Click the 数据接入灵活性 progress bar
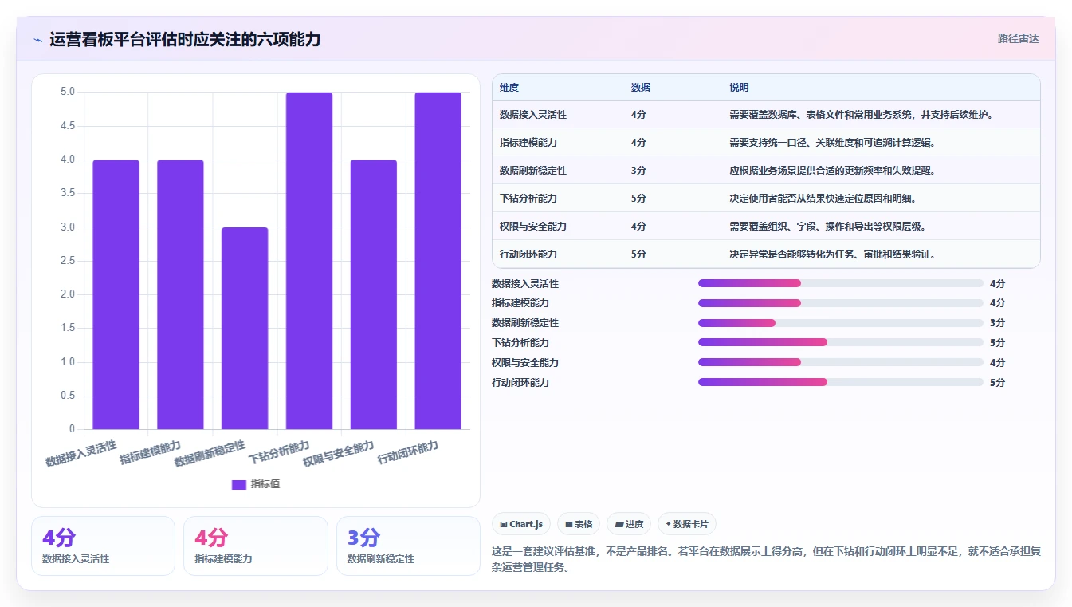The image size is (1072, 607). point(841,283)
